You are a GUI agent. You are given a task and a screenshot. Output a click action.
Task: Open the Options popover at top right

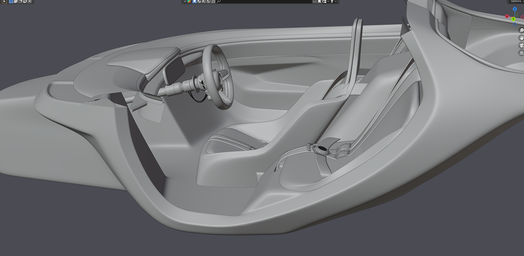click(x=517, y=1)
